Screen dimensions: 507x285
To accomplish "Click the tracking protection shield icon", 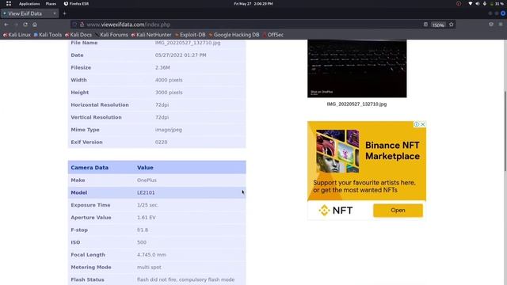I will pyautogui.click(x=74, y=25).
